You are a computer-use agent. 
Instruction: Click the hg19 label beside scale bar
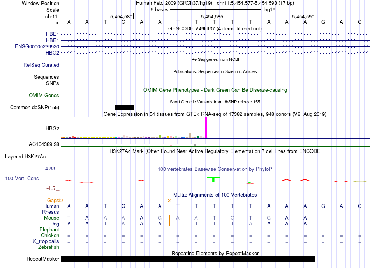pos(270,10)
